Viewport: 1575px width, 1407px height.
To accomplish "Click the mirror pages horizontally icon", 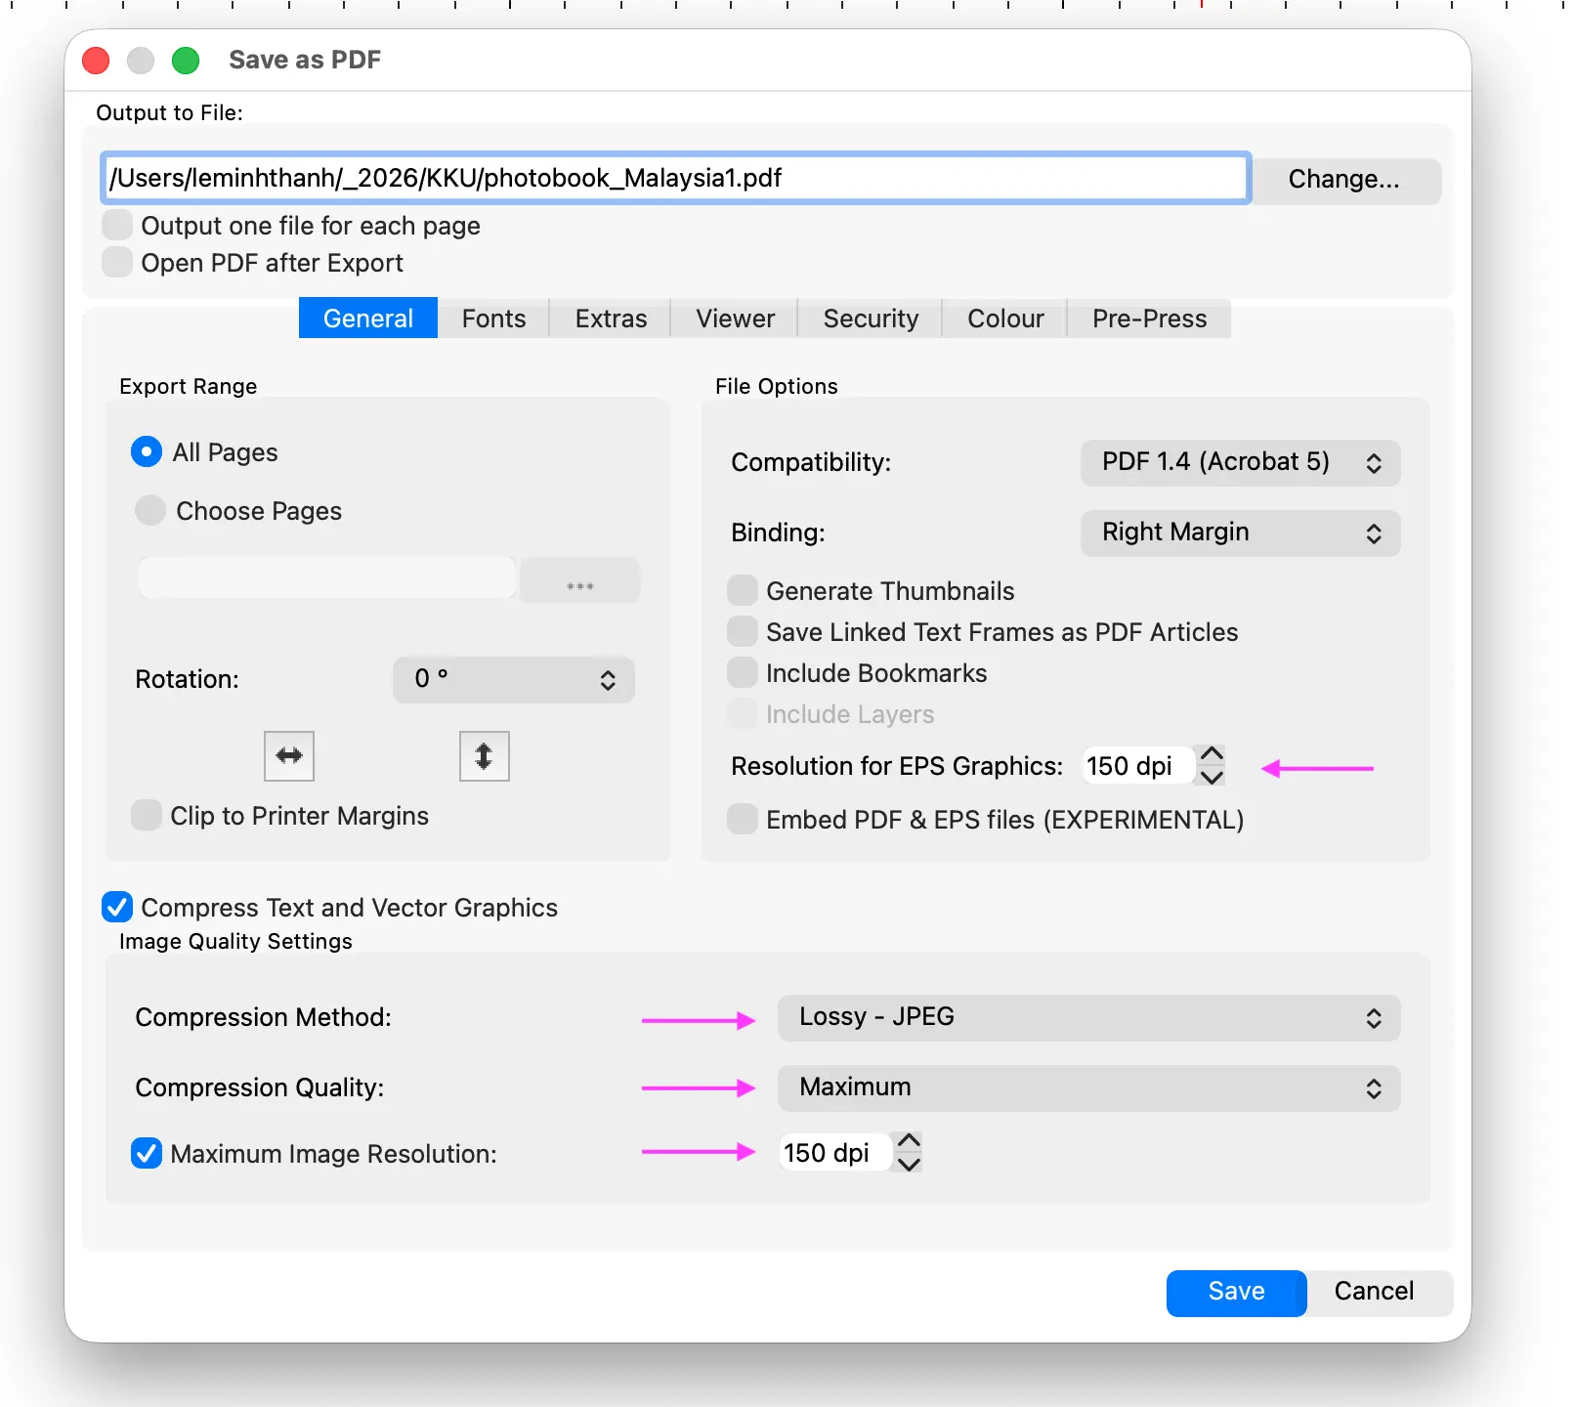I will pyautogui.click(x=289, y=756).
